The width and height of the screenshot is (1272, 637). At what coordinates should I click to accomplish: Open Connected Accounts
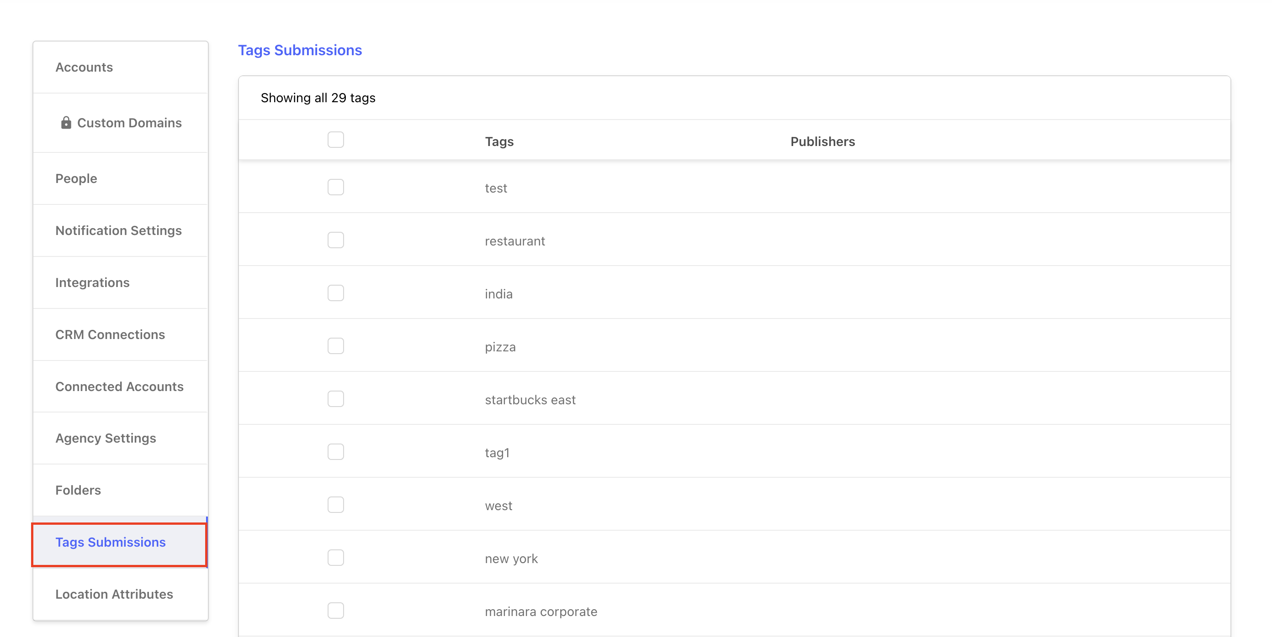click(121, 386)
